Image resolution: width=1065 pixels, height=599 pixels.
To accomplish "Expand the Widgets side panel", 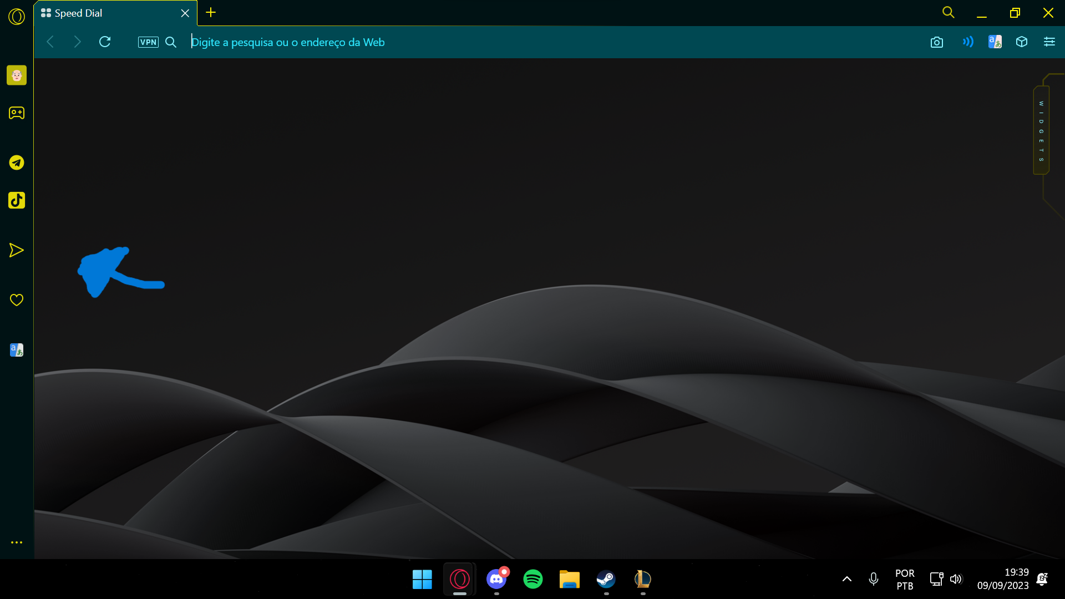I will [x=1041, y=131].
